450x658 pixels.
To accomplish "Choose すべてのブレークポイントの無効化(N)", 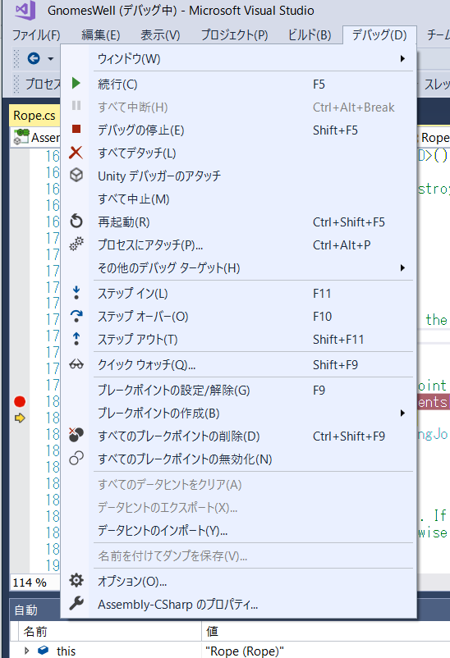I will 239,459.
